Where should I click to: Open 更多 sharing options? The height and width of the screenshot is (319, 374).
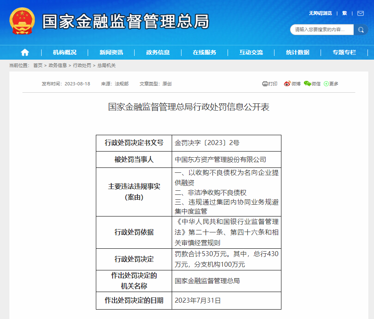[331, 84]
